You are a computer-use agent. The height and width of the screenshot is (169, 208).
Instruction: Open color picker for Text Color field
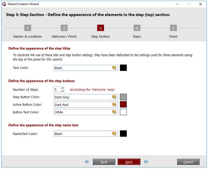[114, 68]
